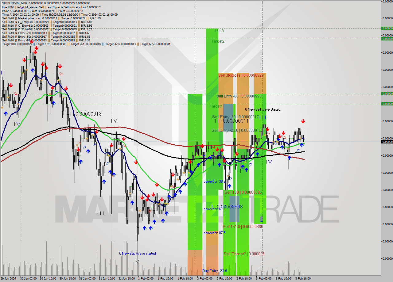The width and height of the screenshot is (393, 282).
Task: Click the 'Sell %10 @ C_Entry61' line
Action: (x=47, y=25)
